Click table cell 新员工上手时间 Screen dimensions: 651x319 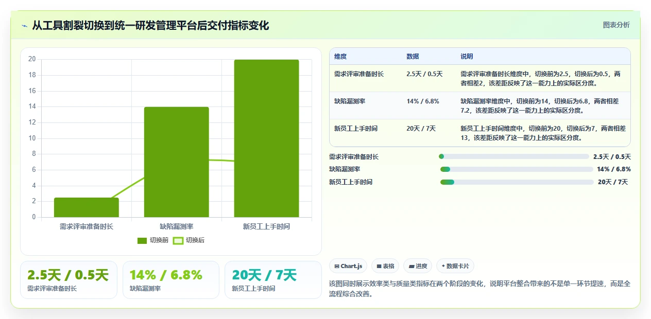(x=356, y=129)
